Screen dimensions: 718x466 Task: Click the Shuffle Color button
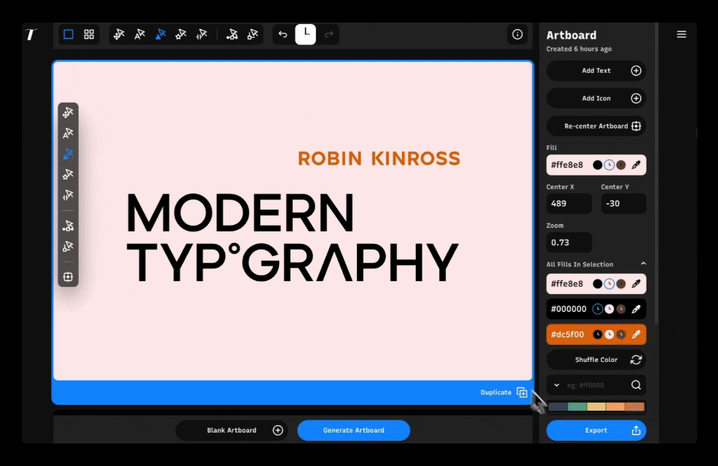pos(596,360)
